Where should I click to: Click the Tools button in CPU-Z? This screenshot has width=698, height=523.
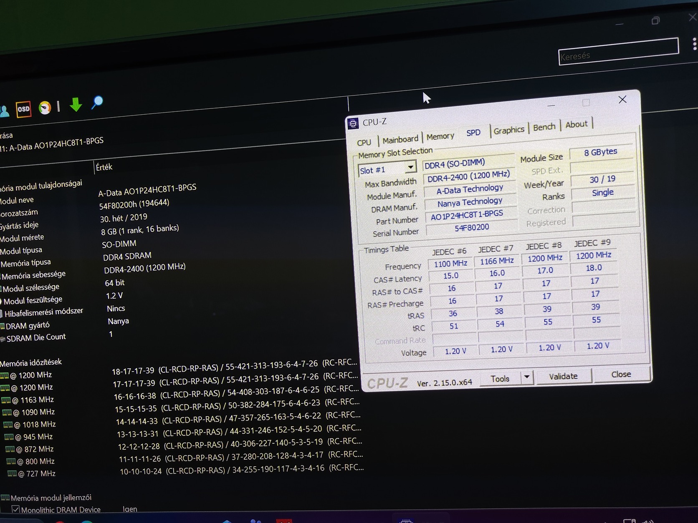(500, 378)
